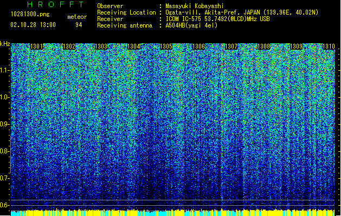The height and width of the screenshot is (216, 341).
Task: Click the 0.8 frequency axis label
Action: [5, 151]
